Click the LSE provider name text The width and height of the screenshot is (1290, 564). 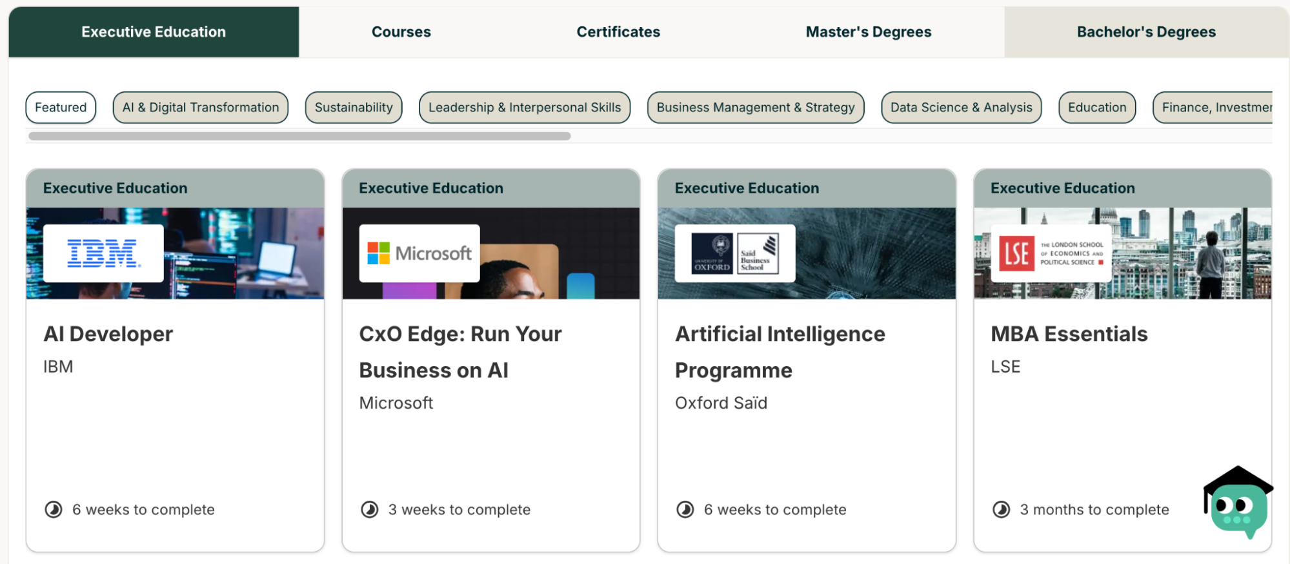click(1005, 367)
